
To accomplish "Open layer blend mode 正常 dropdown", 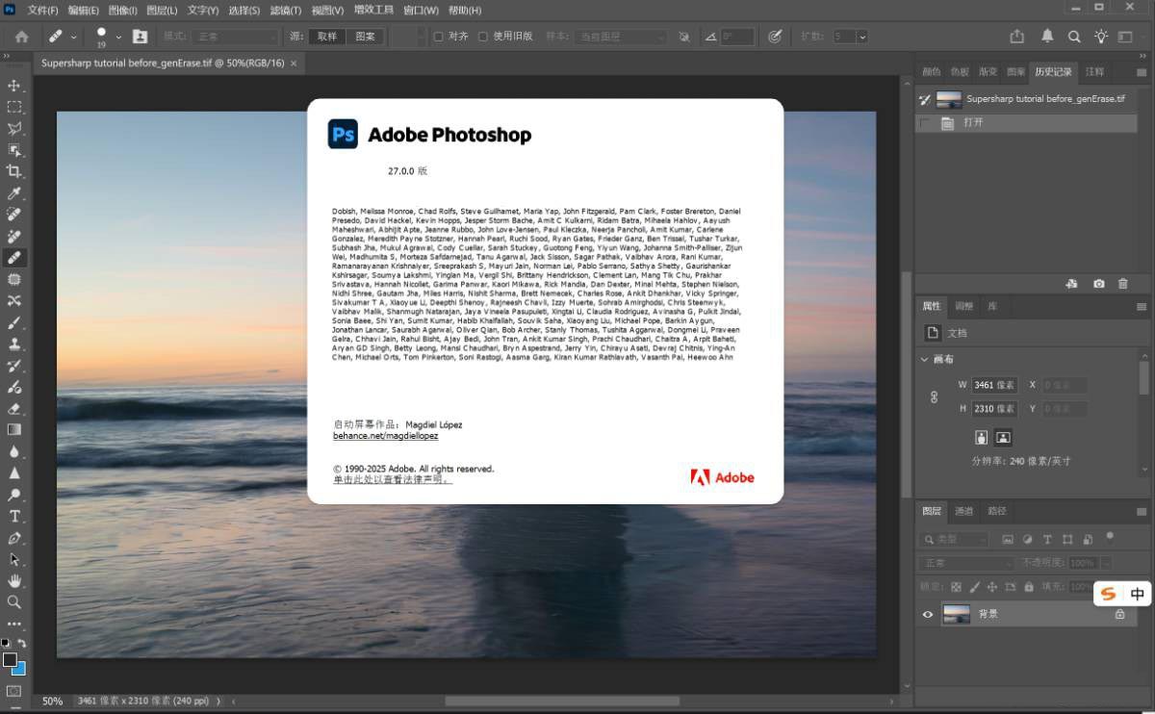I will 967,563.
